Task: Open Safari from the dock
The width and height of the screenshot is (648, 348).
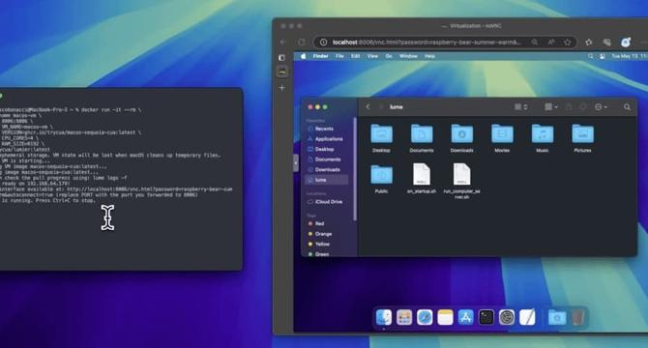Action: click(x=425, y=317)
